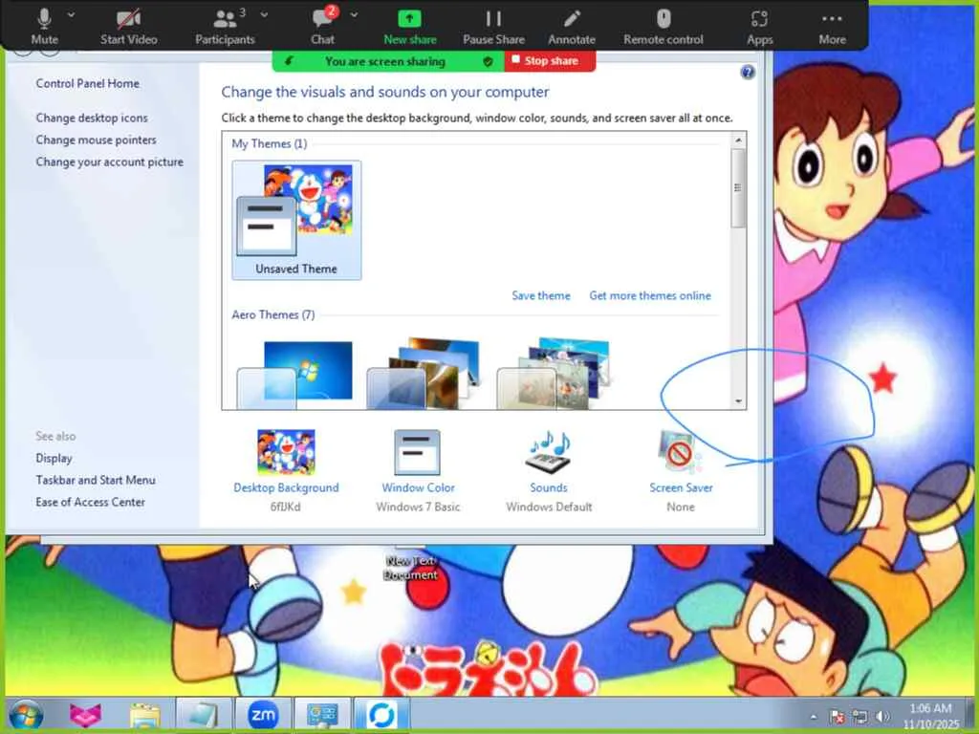979x734 pixels.
Task: Click themes list scrollbar up arrow
Action: [x=739, y=140]
